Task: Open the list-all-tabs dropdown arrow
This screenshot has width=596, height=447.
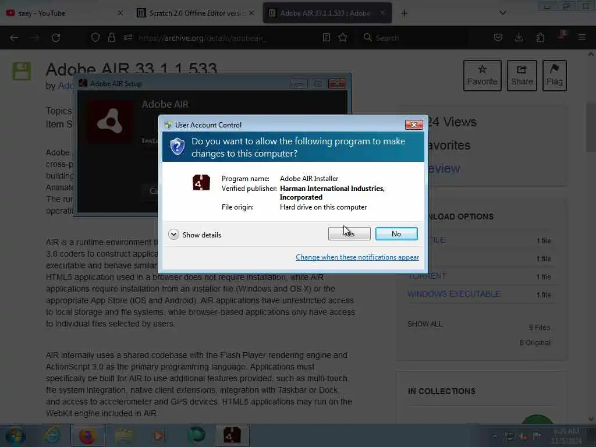Action: pyautogui.click(x=502, y=13)
